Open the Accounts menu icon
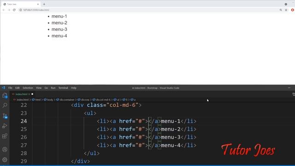Screen dimensions: 295x166 pos(5,149)
